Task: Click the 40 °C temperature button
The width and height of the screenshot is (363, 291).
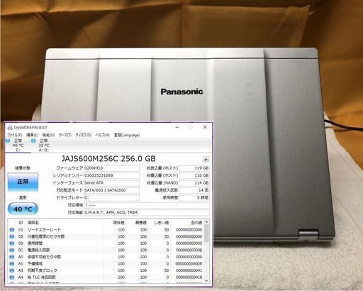Action: [23, 209]
